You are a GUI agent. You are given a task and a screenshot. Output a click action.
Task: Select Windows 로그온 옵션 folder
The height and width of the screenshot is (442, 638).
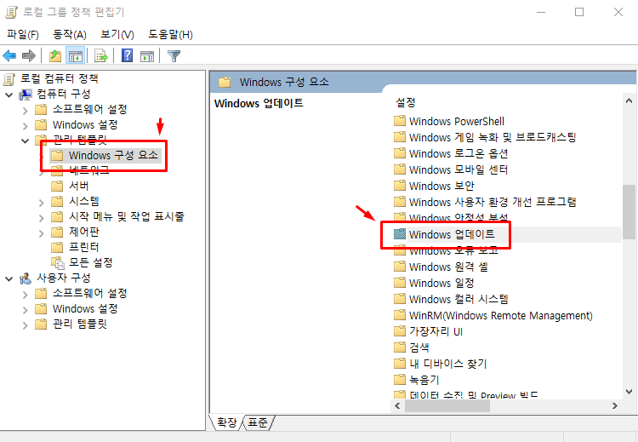click(459, 153)
